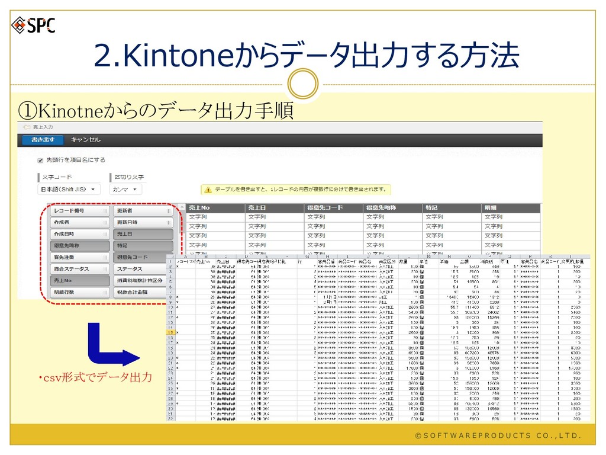The image size is (606, 455).
Task: Click the SPC logo in slide corner
Action: (x=34, y=25)
